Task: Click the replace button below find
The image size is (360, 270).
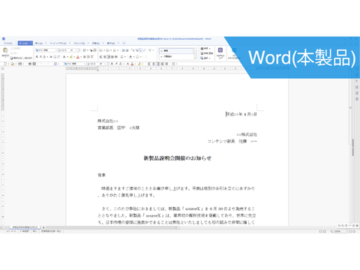Action: coord(206,53)
